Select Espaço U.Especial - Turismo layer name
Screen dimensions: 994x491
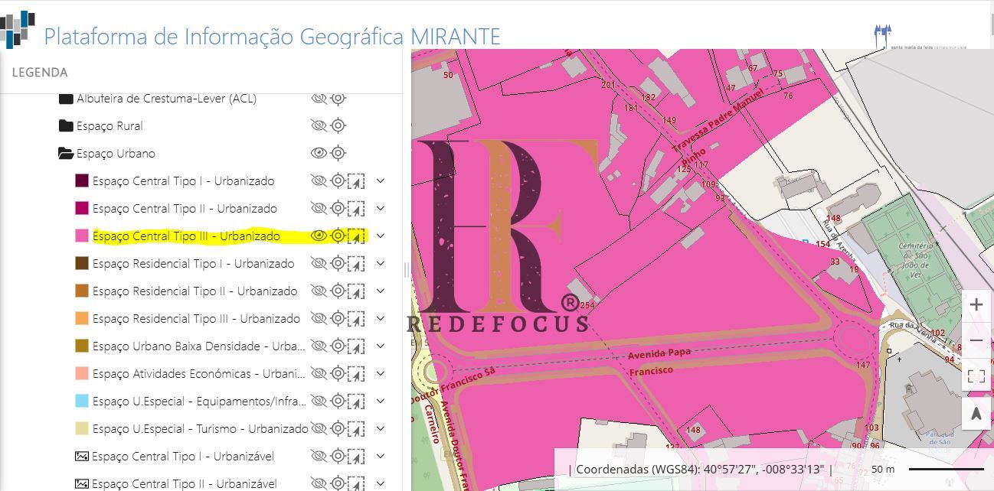pyautogui.click(x=200, y=428)
